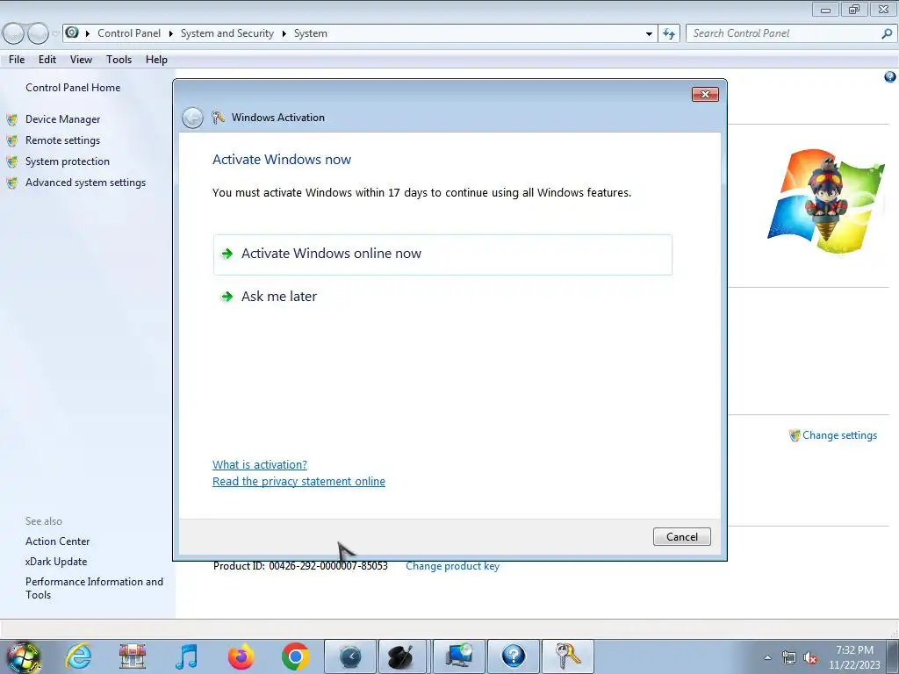Screen dimensions: 899x674
Task: Click the green arrow beside Ask me later
Action: [x=227, y=297]
